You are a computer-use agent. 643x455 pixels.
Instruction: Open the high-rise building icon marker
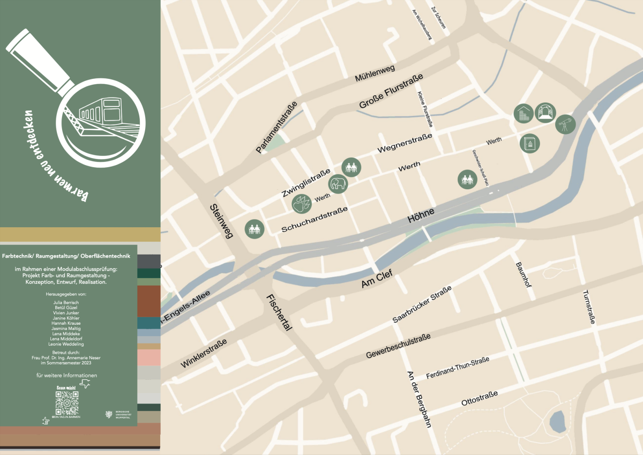(x=524, y=113)
